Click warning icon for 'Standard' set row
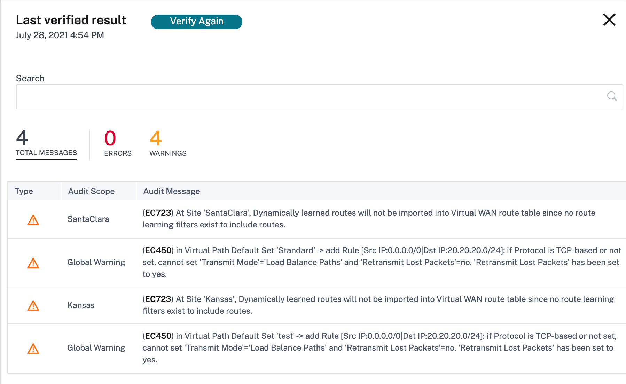This screenshot has height=384, width=626. tap(33, 263)
